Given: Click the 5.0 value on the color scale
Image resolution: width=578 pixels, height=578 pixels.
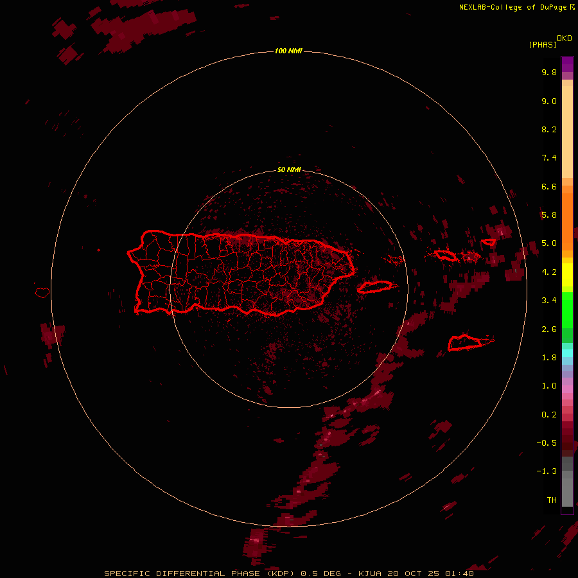Looking at the screenshot, I should point(549,243).
